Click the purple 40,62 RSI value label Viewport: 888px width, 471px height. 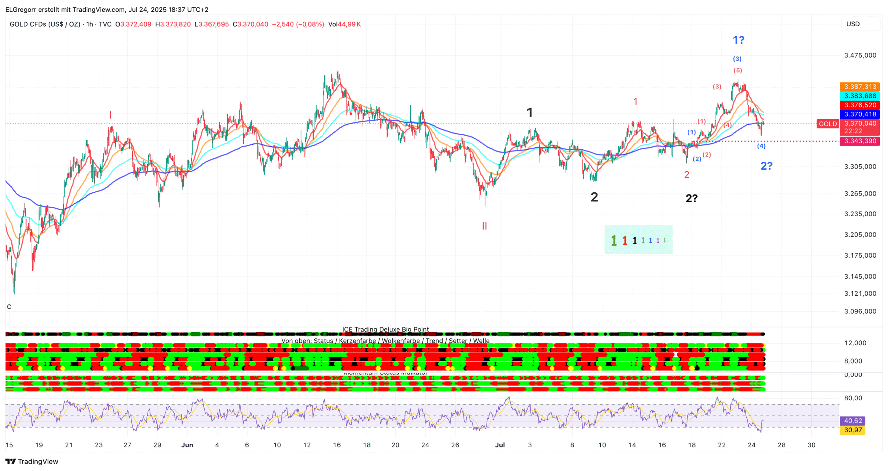[x=852, y=421]
